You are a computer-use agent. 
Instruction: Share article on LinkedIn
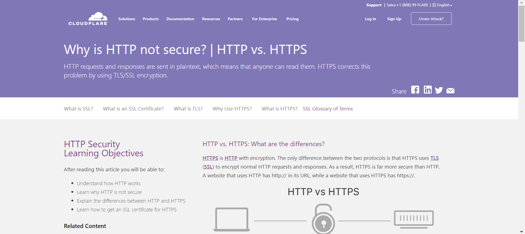[428, 90]
